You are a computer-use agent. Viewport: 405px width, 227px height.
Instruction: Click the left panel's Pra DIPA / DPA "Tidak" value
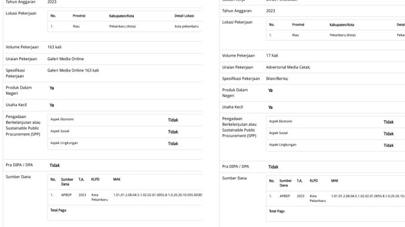tap(54, 166)
